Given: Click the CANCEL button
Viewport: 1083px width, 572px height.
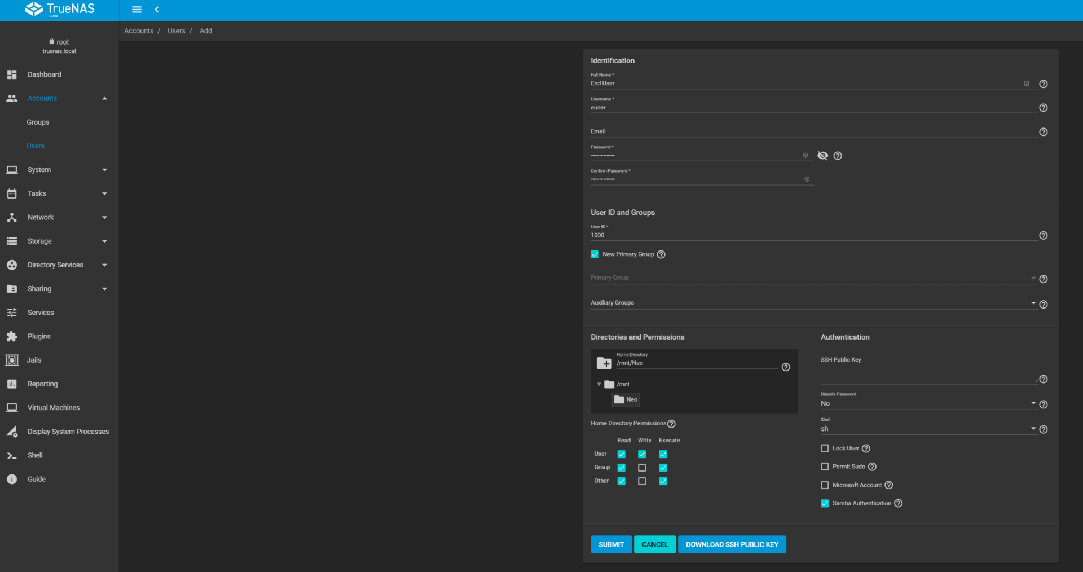Looking at the screenshot, I should [x=655, y=544].
